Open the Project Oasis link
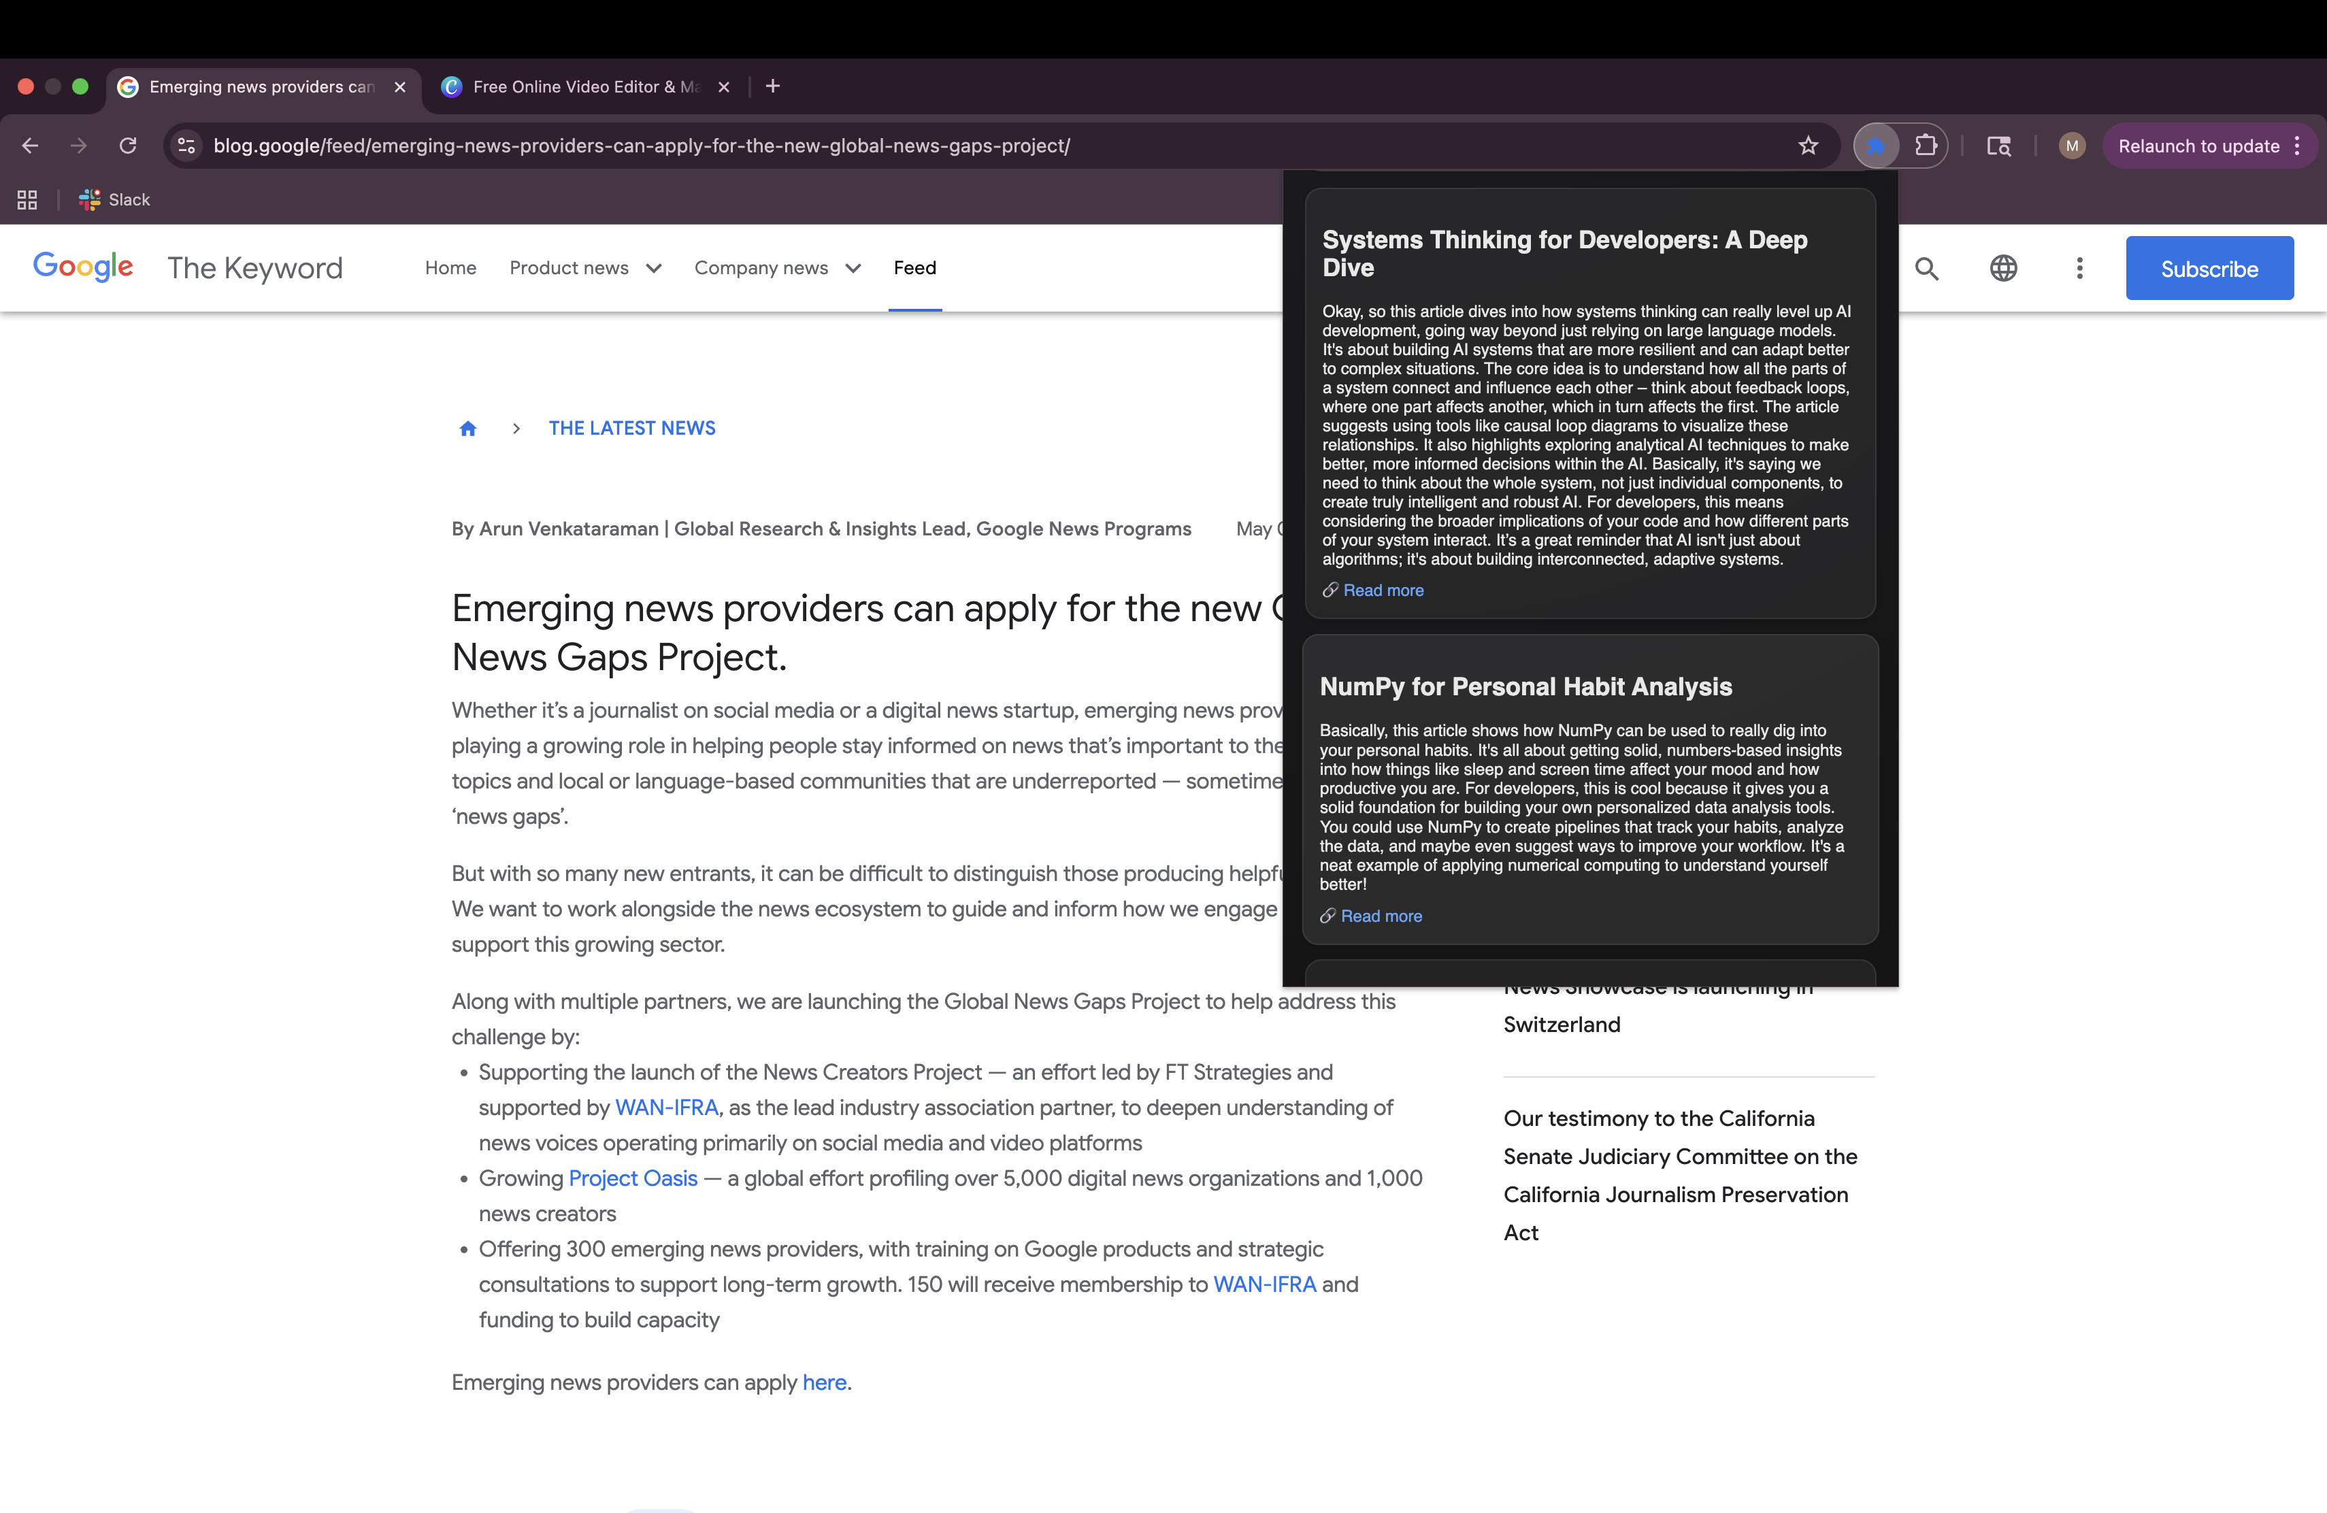The width and height of the screenshot is (2327, 1513). pos(633,1178)
